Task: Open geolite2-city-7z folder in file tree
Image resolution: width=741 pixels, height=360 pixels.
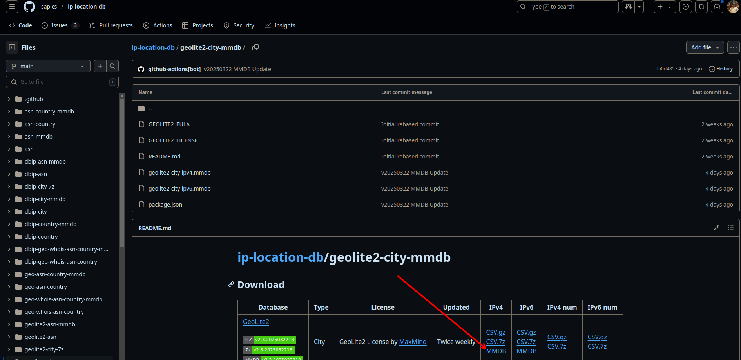Action: point(44,349)
